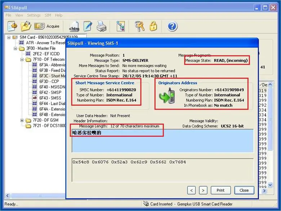Click the padlock icon in toolbar

coord(153,26)
